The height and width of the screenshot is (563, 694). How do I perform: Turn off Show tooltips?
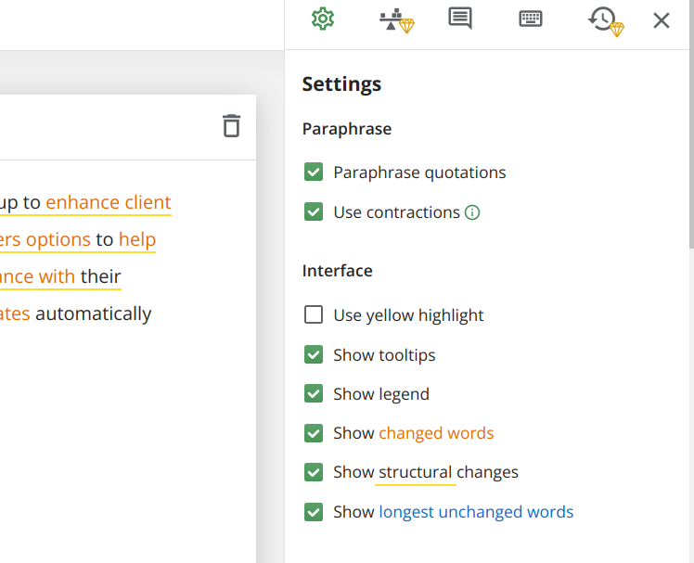click(314, 355)
